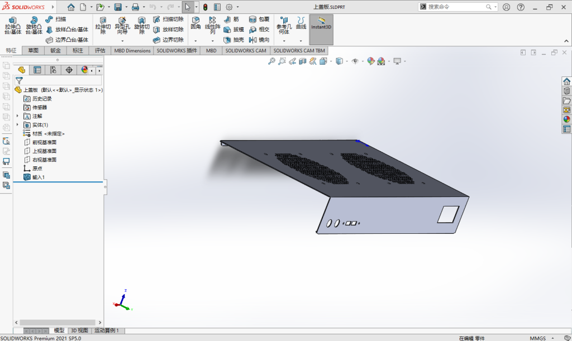
Task: Open the PropertyManager tab icon
Action: 37,70
